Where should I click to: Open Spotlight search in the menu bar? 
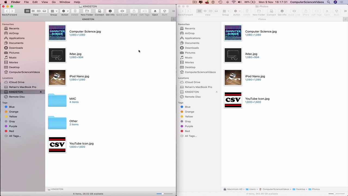pos(328,2)
